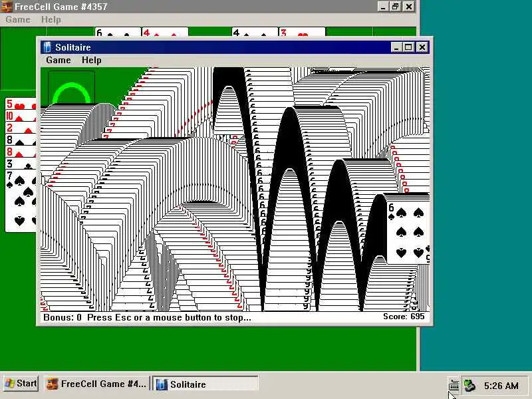Open the Game menu in Solitaire

click(59, 60)
